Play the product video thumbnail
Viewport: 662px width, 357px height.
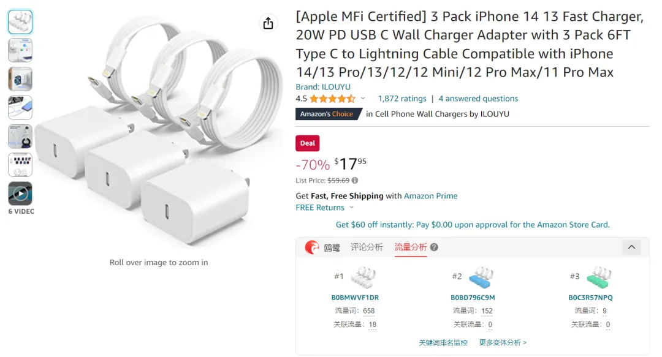click(20, 194)
